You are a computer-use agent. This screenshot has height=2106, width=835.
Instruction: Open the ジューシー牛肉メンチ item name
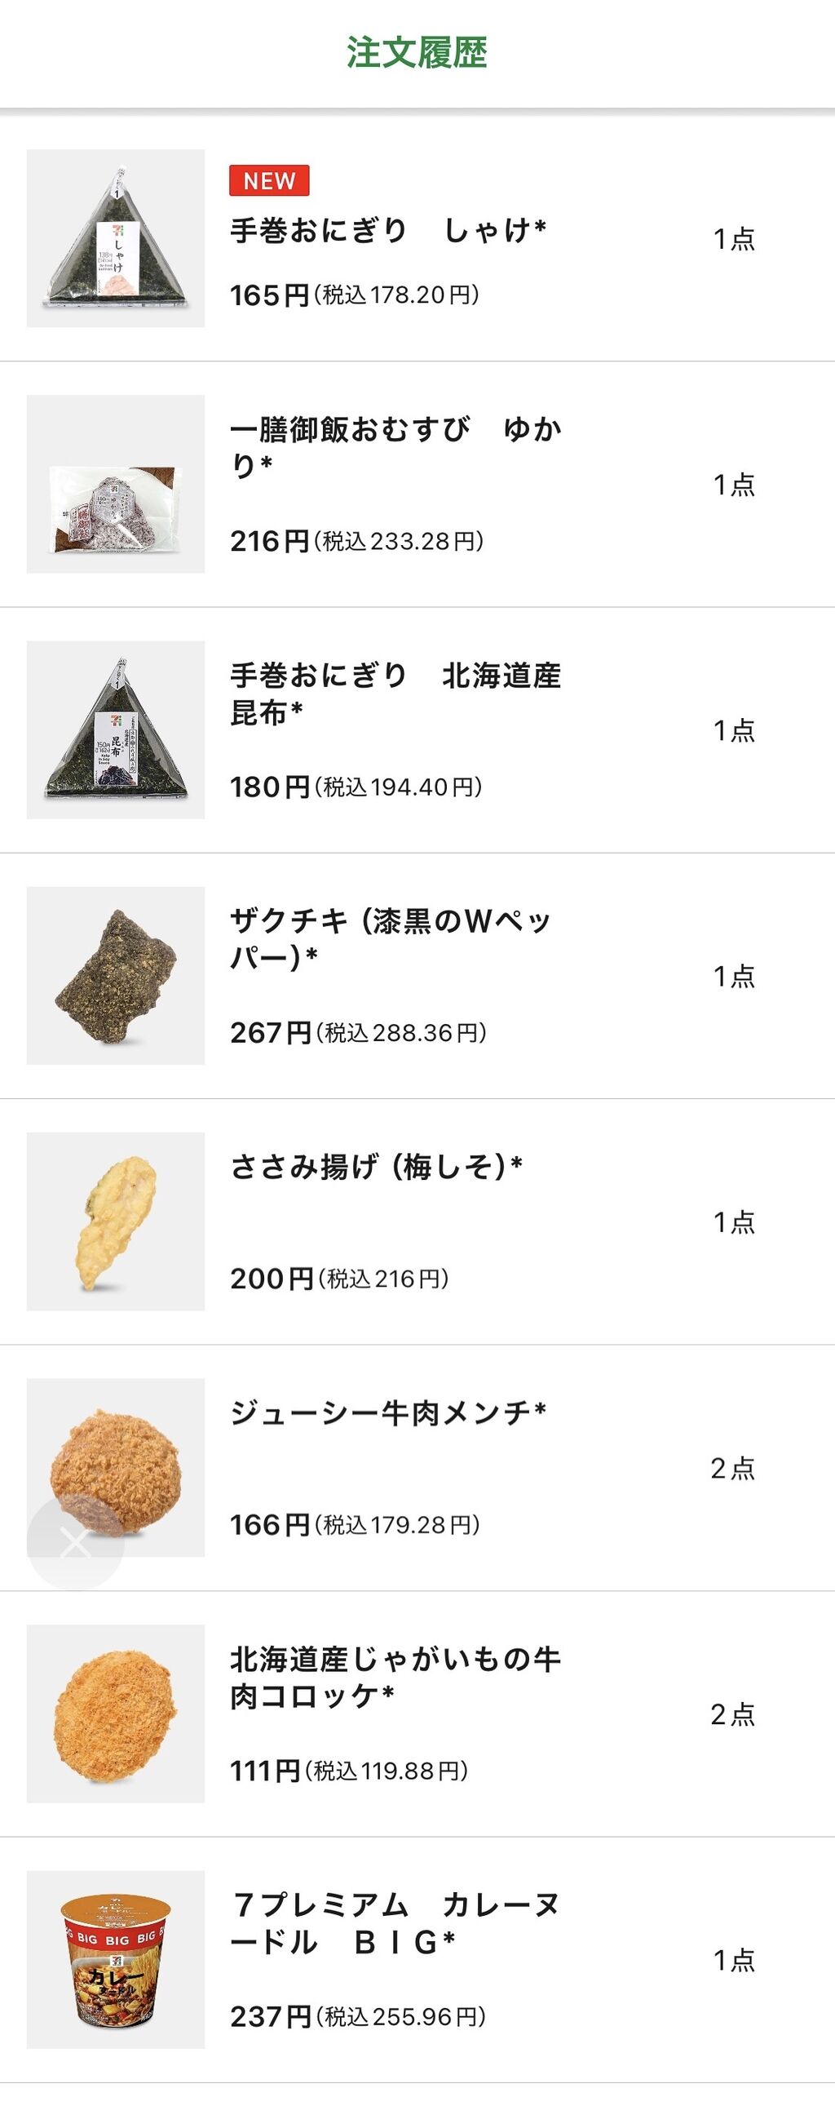[x=387, y=1412]
